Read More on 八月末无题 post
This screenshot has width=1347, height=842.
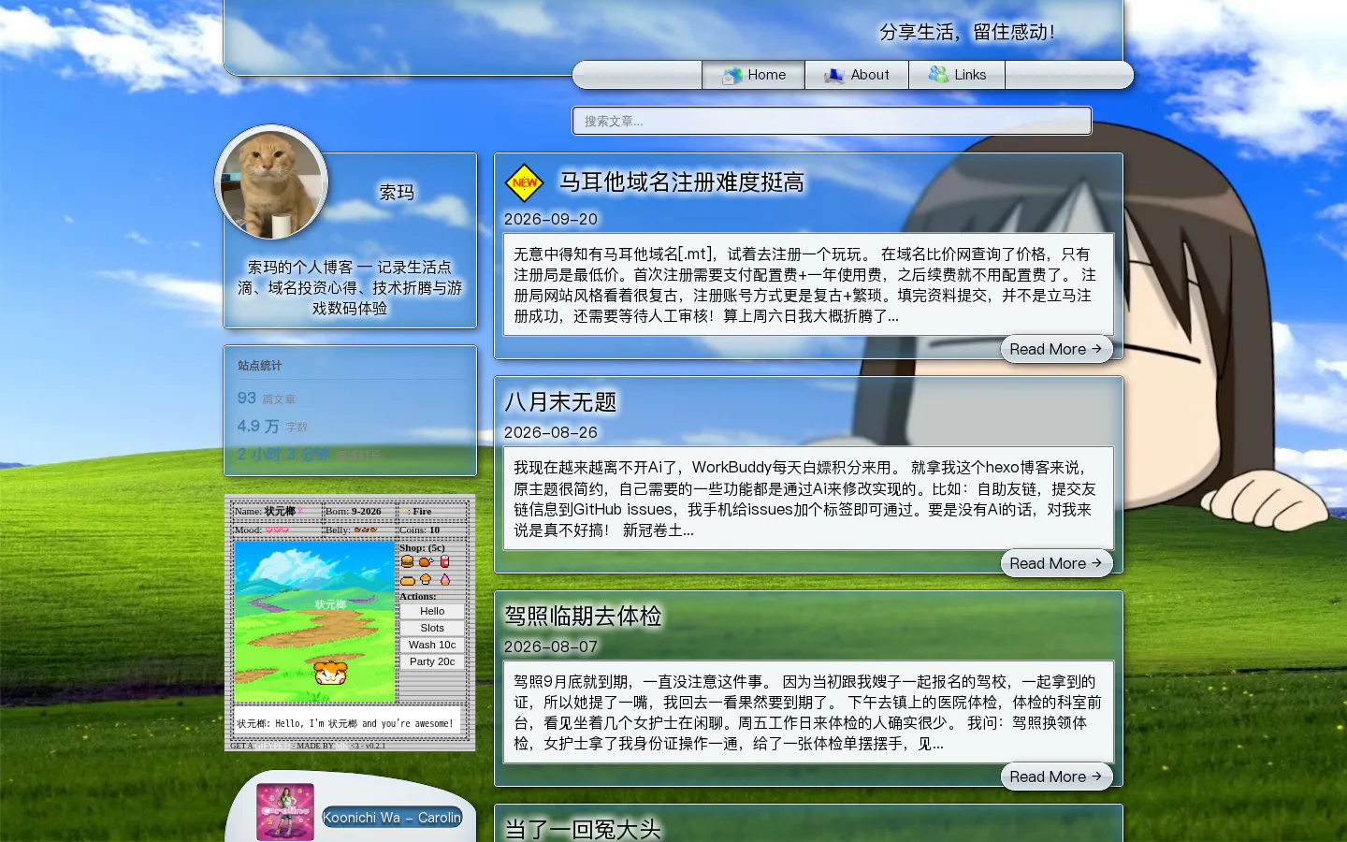click(1056, 563)
